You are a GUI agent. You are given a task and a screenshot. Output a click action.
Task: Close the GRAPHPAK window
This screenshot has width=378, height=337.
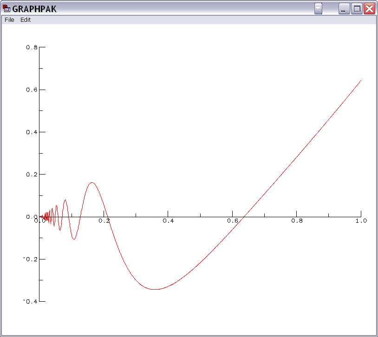tap(369, 9)
